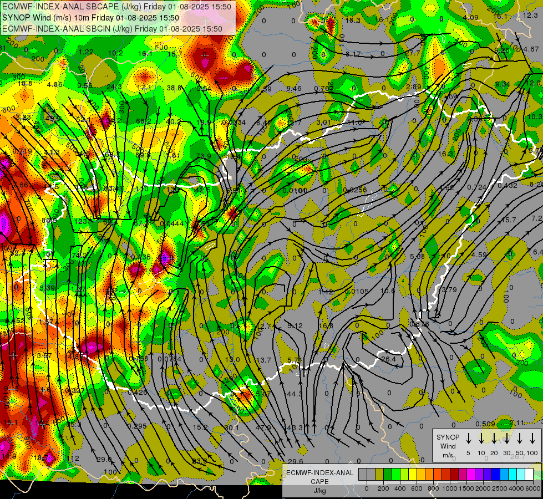
Task: Click the map value 26.4
Action: (x=388, y=359)
